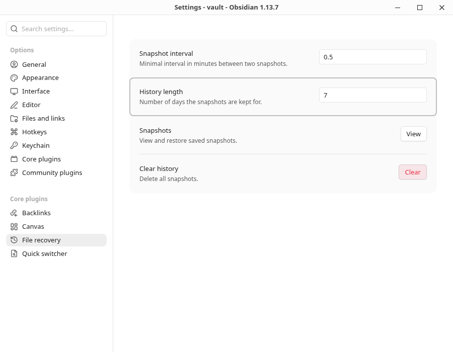Select Hotkeys in sidebar
The image size is (453, 352).
coord(56,132)
